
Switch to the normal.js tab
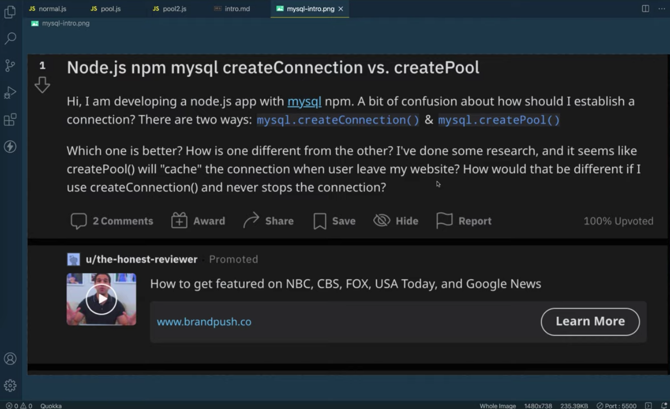pyautogui.click(x=48, y=8)
